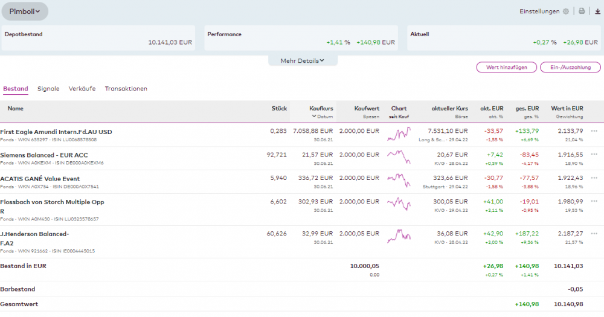Click the Ein-/Auszahlung button
The width and height of the screenshot is (604, 317).
tap(570, 67)
